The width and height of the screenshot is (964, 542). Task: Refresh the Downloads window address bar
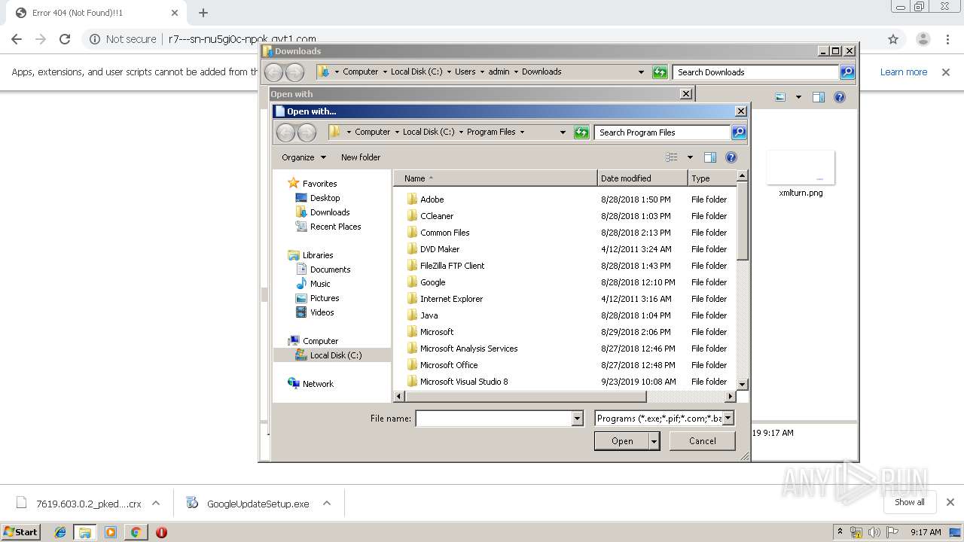pyautogui.click(x=660, y=72)
